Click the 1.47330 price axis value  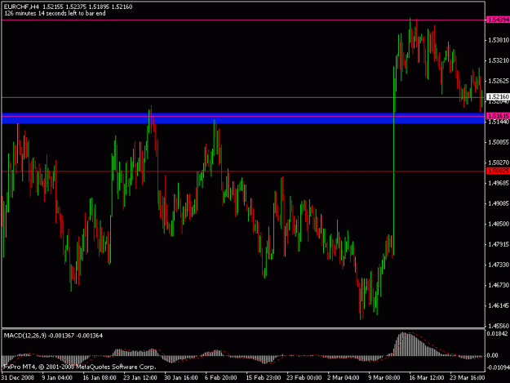tap(499, 265)
